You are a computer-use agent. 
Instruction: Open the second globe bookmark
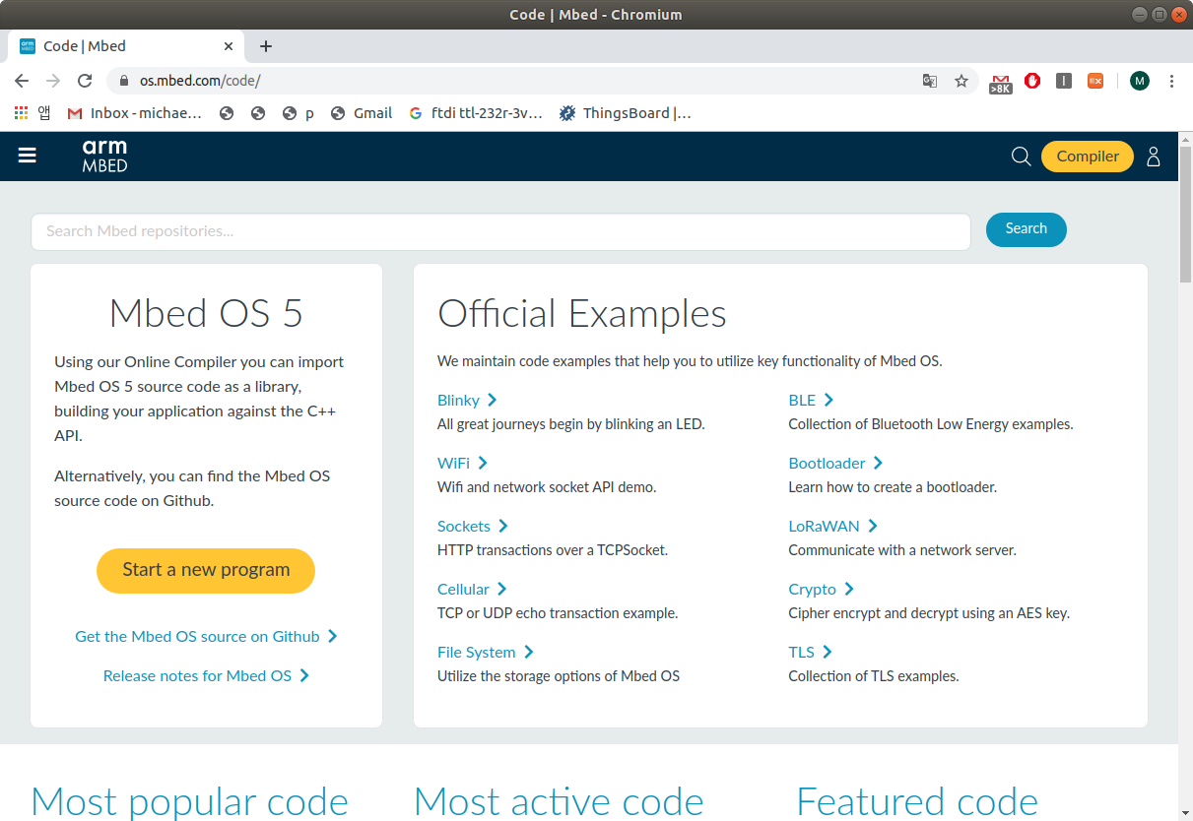click(x=258, y=113)
